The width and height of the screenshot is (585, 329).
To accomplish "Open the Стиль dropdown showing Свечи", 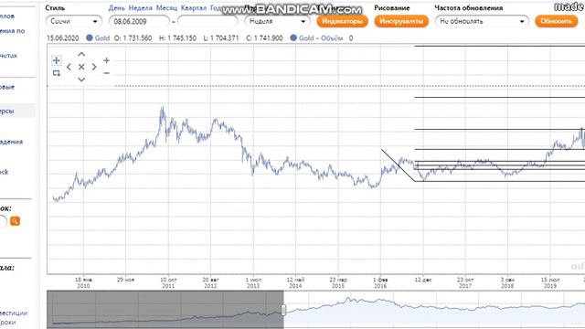I will coord(74,21).
